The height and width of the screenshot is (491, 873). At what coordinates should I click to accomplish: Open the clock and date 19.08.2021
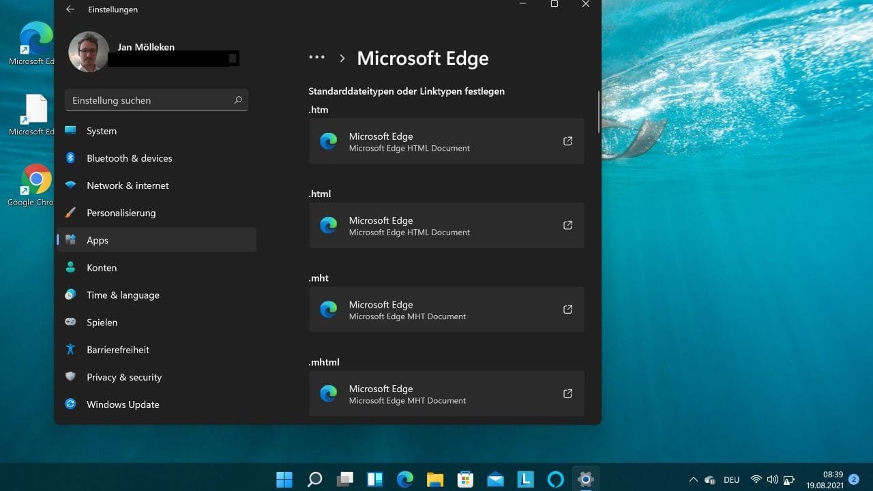coord(825,479)
